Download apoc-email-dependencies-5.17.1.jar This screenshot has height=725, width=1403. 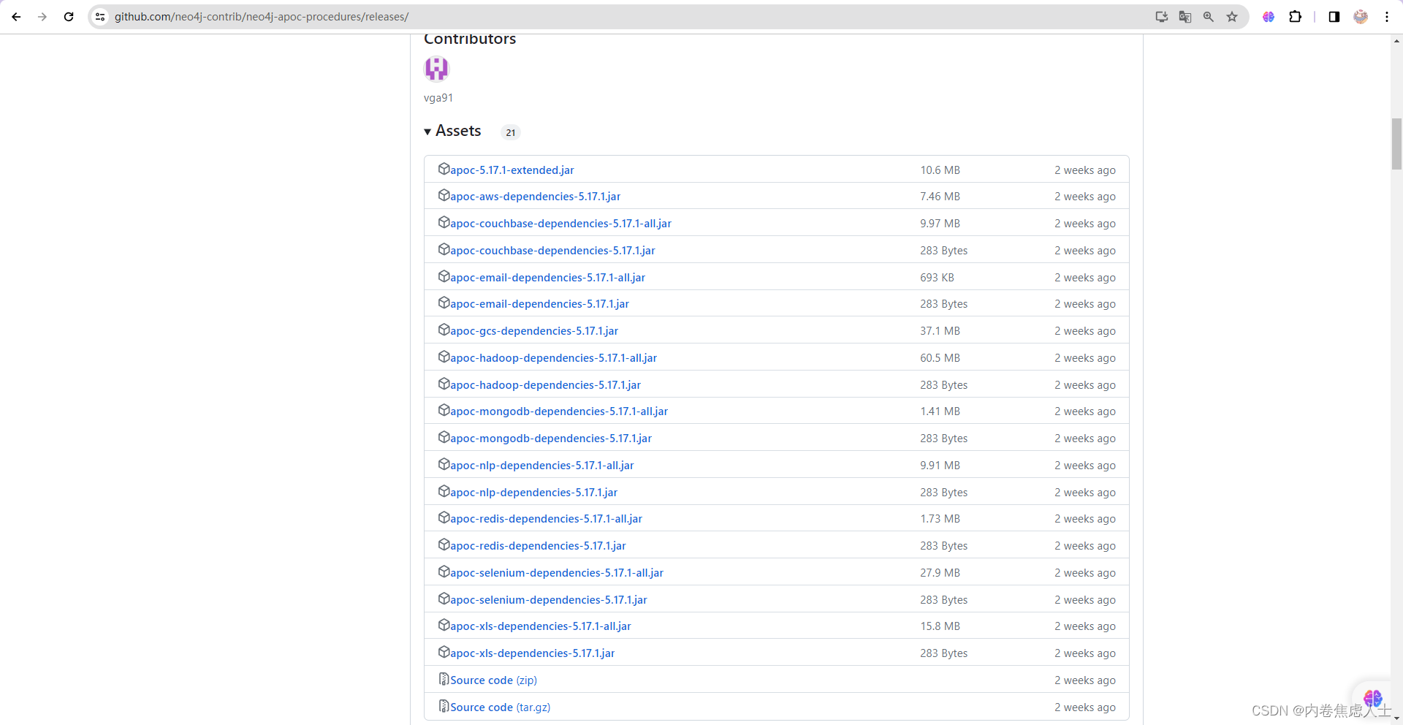(539, 304)
